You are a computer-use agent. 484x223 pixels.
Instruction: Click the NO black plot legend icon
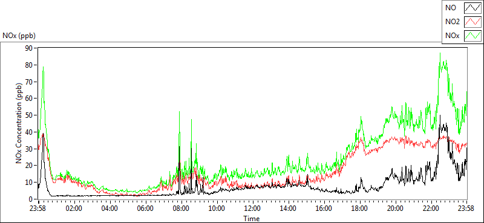tap(473, 8)
